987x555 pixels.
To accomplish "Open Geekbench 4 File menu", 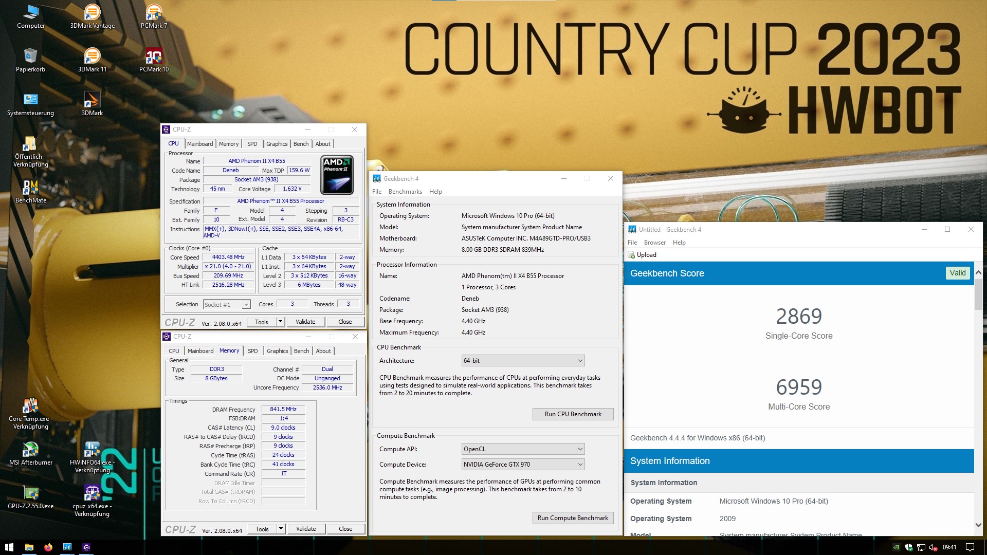I will click(x=377, y=192).
